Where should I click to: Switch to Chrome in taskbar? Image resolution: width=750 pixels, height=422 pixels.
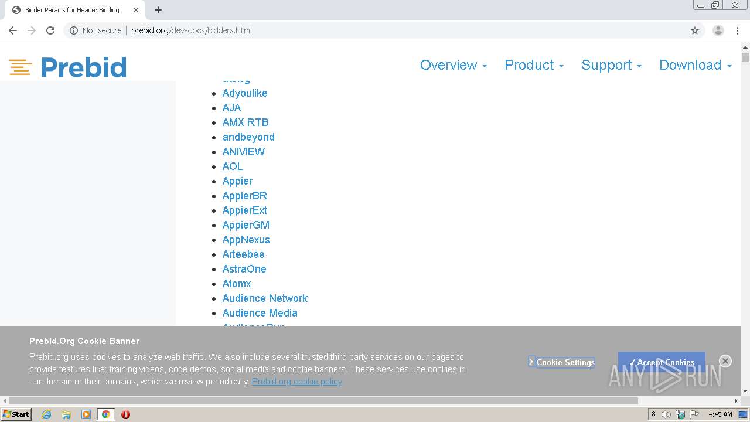[x=106, y=414]
